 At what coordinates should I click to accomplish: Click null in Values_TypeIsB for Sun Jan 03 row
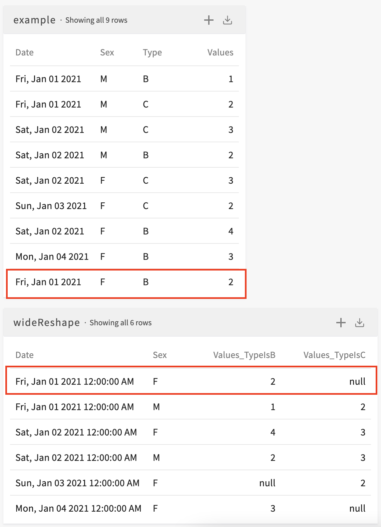point(268,483)
